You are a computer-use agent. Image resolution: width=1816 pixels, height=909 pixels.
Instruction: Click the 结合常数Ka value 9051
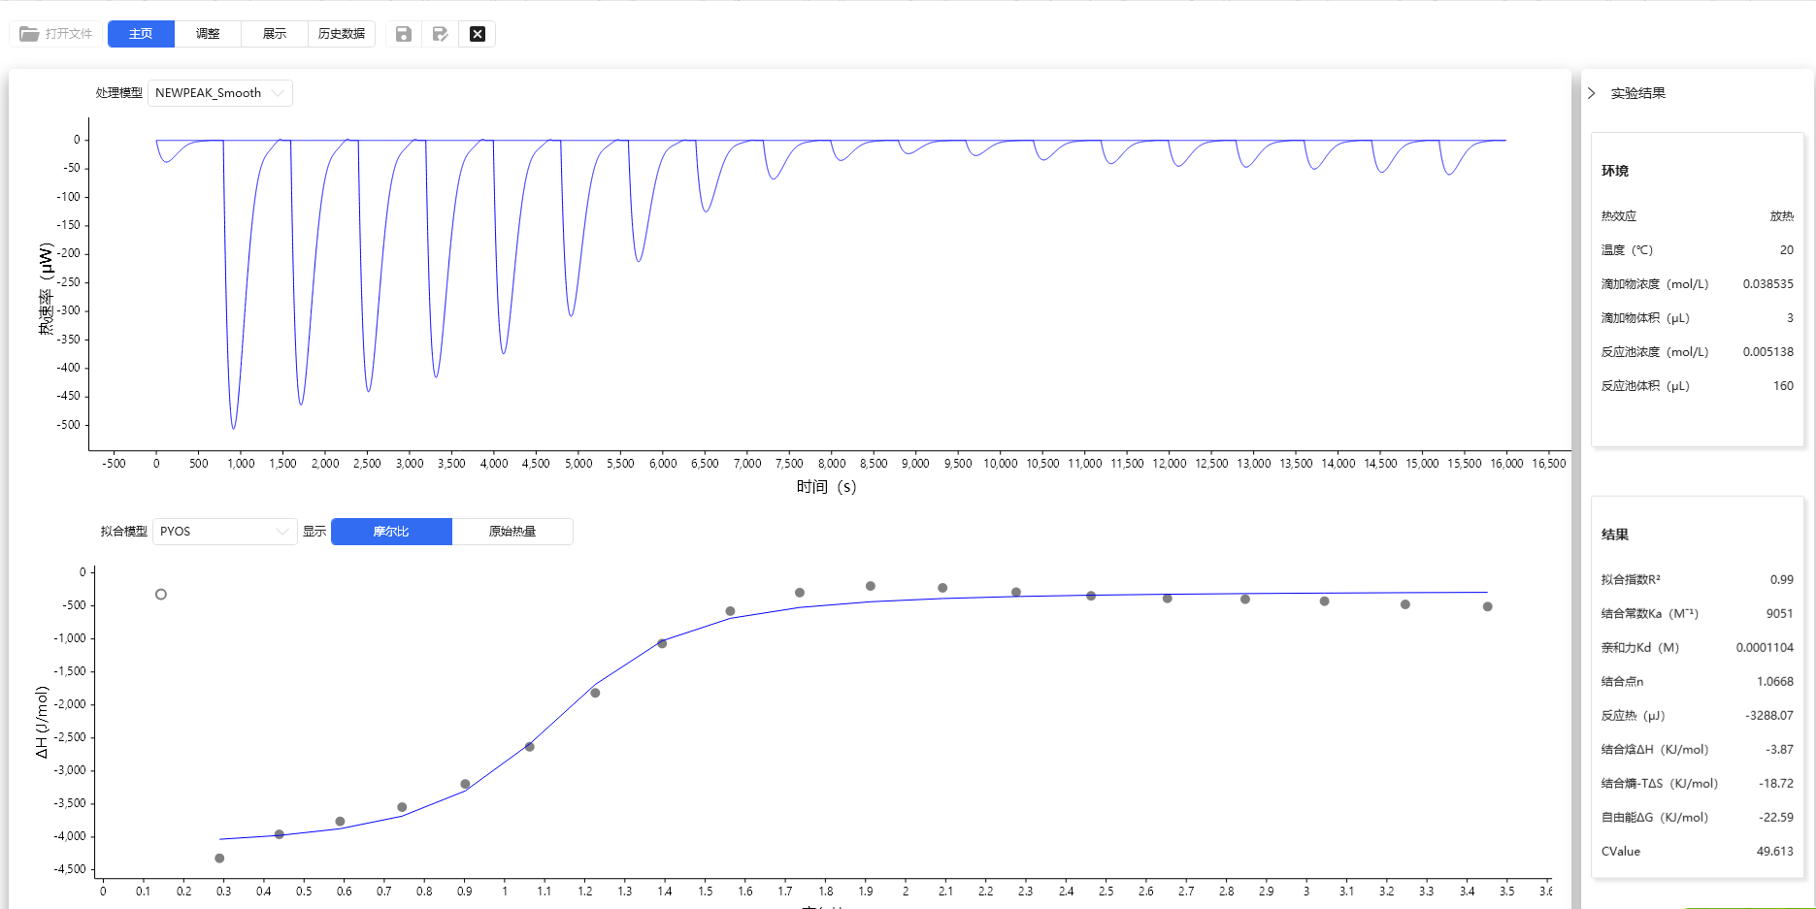(1779, 614)
